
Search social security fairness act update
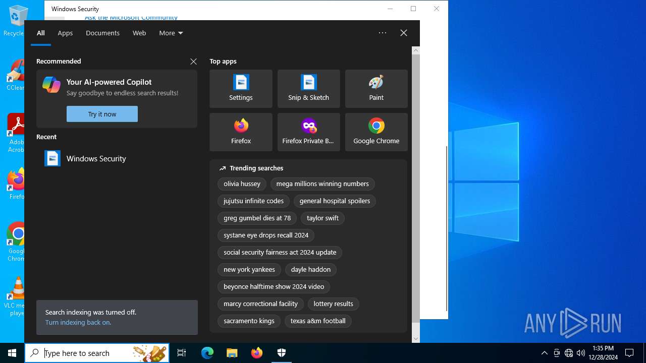click(x=280, y=253)
